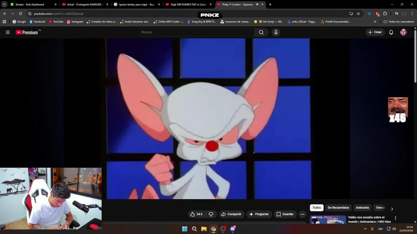Switch to Stream - Kick Dashboard tab
The image size is (417, 234).
pos(33,5)
